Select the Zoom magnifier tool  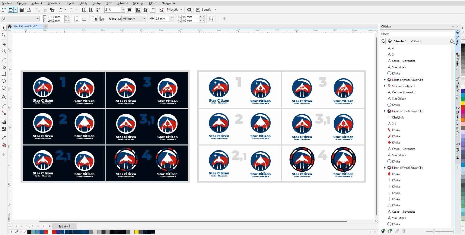click(4, 51)
